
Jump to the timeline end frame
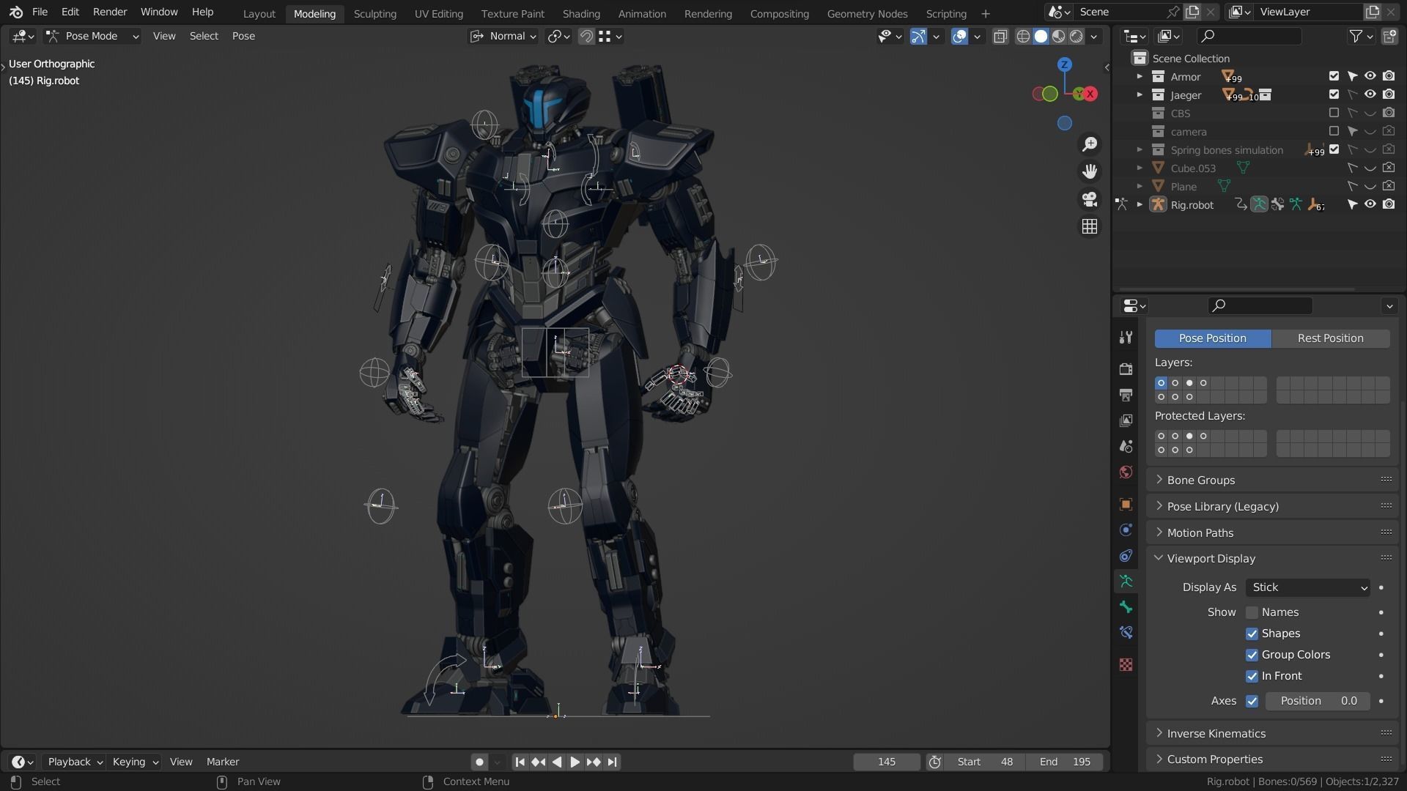click(613, 762)
